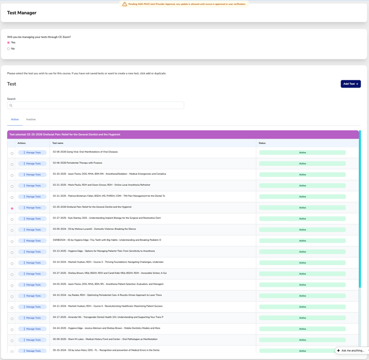Viewport: 369px width, 360px height.
Task: Click the test list vertical scrollbar
Action: point(360,221)
